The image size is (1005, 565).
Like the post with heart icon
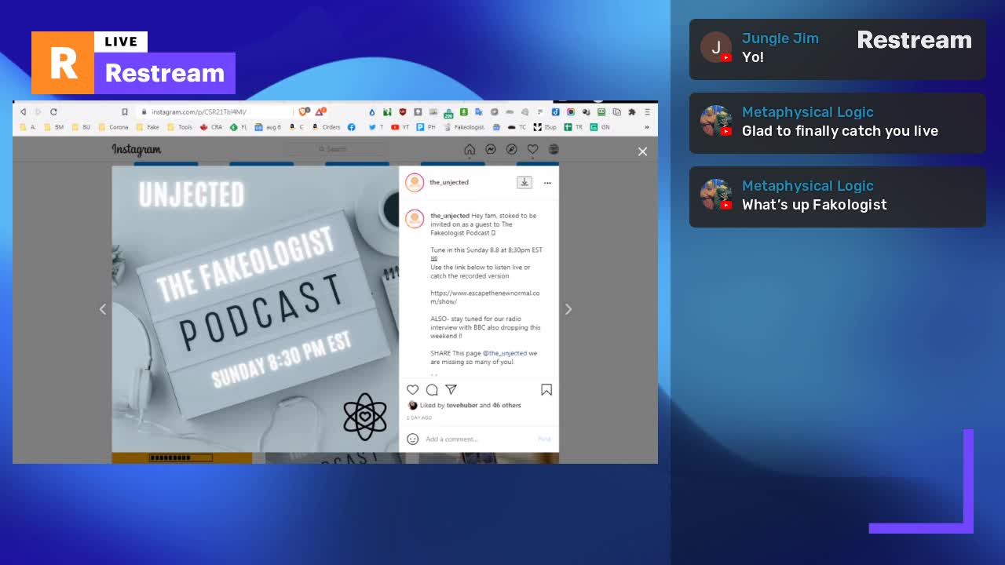click(x=412, y=390)
